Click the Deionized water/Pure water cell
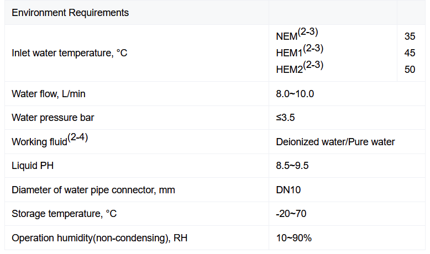Viewport: 430px width, 254px height. click(x=335, y=142)
